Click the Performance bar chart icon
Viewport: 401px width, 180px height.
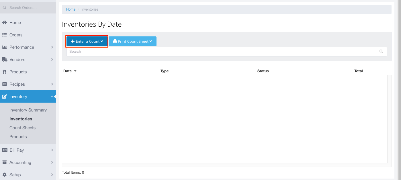5,47
